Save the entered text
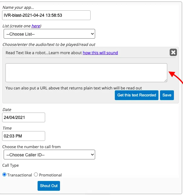Screen dimensions: 183x195 167,95
